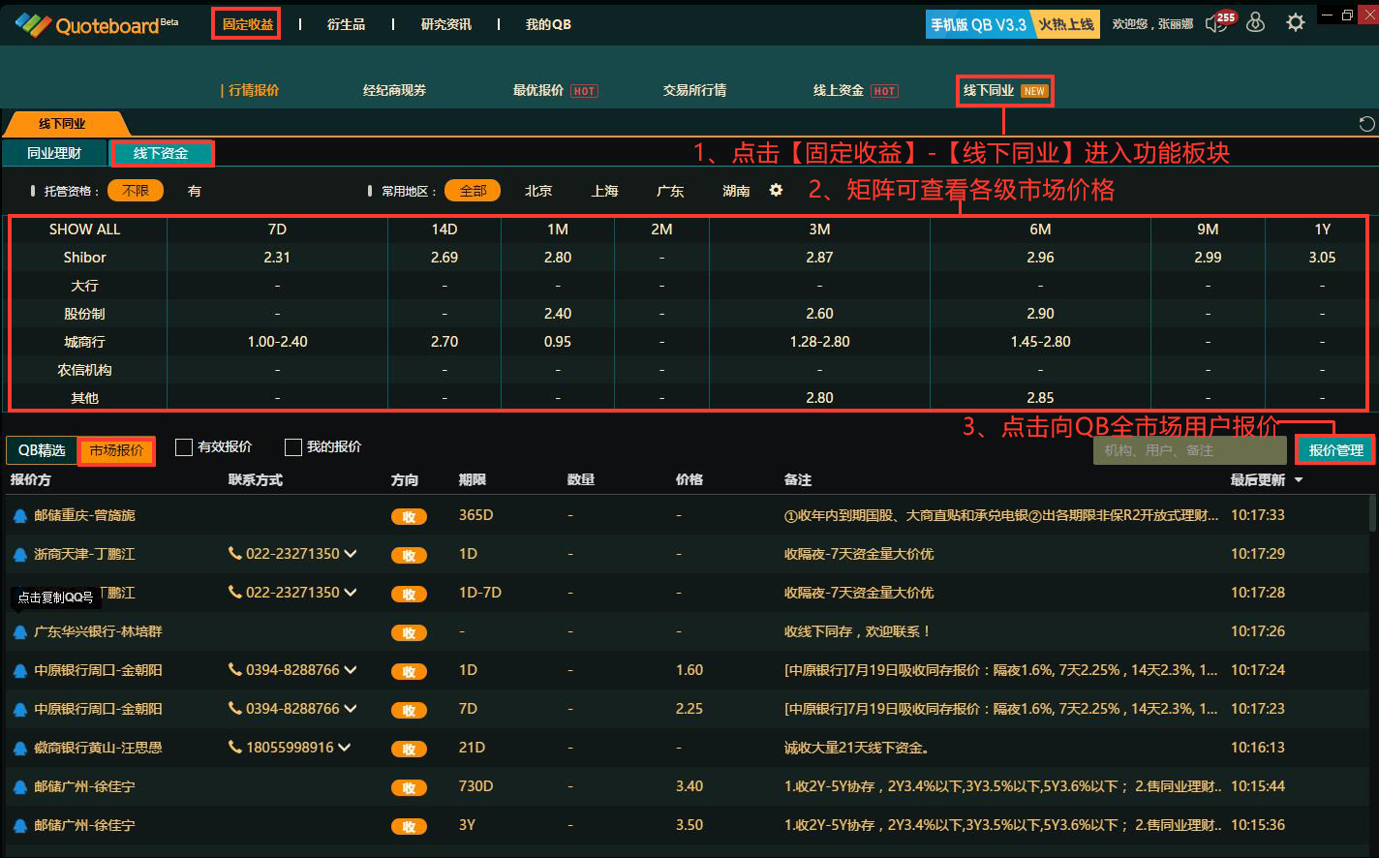
Task: Click SHOW ALL in the matrix
Action: [85, 230]
